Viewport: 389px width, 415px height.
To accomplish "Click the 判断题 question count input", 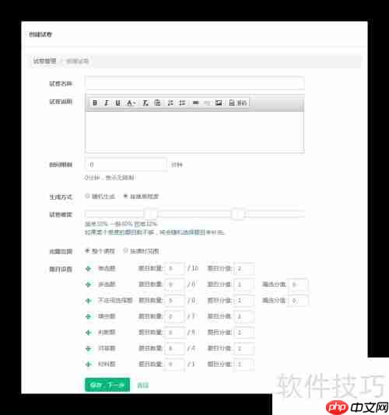I will click(x=174, y=333).
